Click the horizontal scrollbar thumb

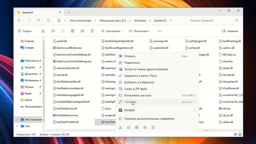(206, 130)
